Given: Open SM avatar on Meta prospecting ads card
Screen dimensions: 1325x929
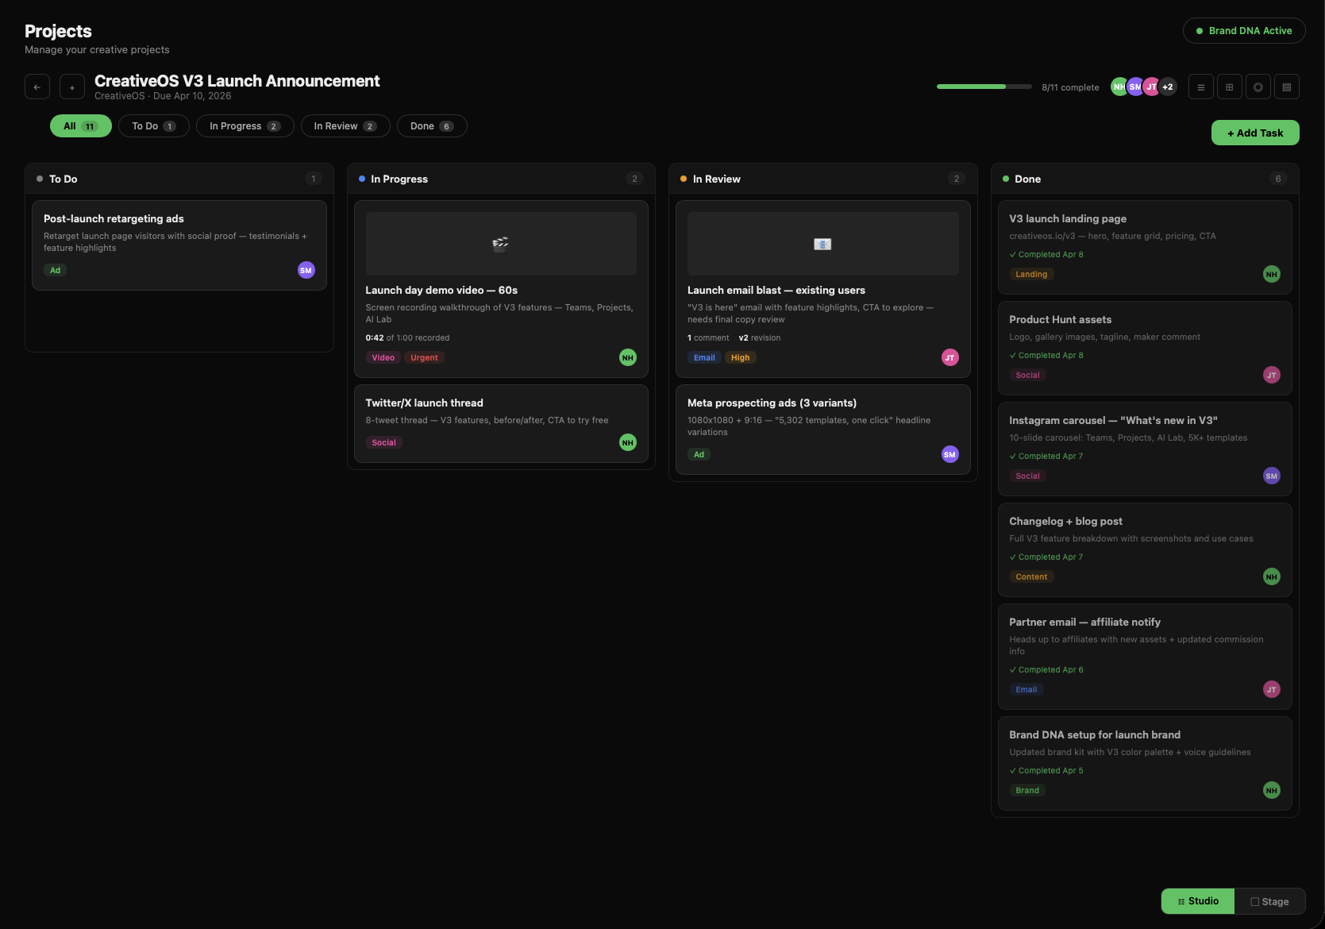Looking at the screenshot, I should pyautogui.click(x=949, y=454).
